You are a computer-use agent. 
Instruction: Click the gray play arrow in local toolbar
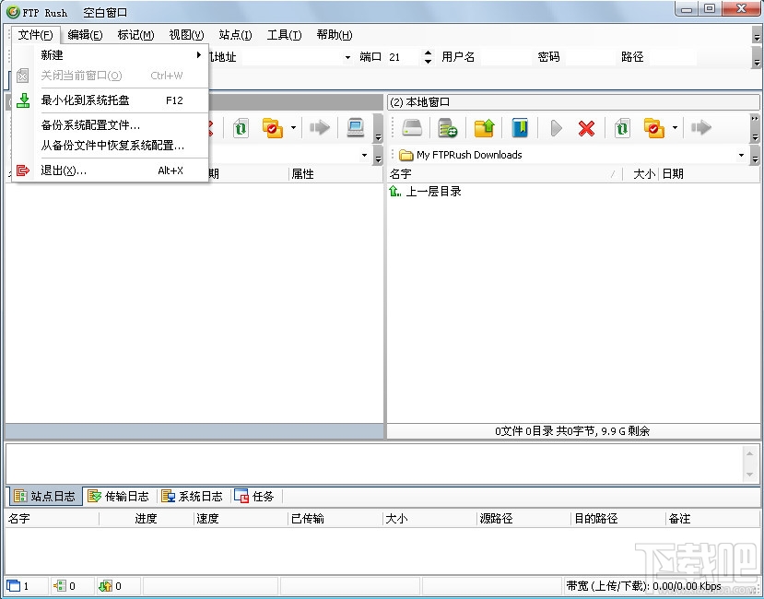[556, 128]
